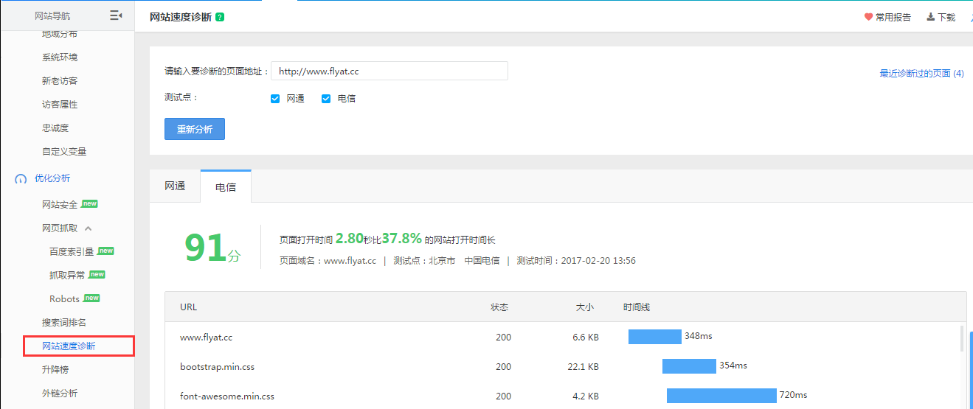Open 搜索词排名 in the sidebar
The height and width of the screenshot is (409, 973).
point(64,323)
